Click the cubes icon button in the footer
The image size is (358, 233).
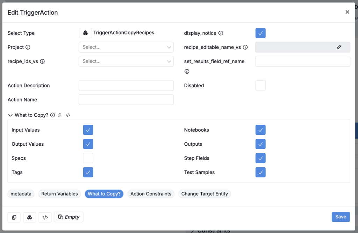click(x=30, y=217)
